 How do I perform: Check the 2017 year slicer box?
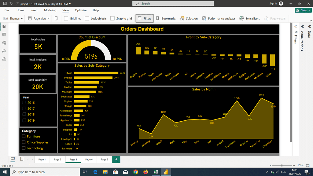(x=24, y=108)
